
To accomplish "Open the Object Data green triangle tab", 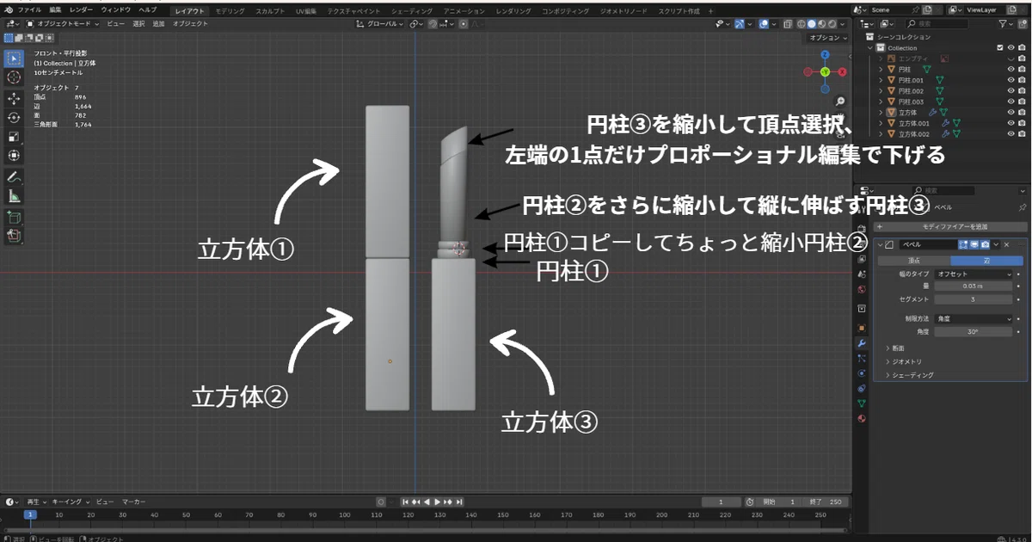I will [x=862, y=403].
